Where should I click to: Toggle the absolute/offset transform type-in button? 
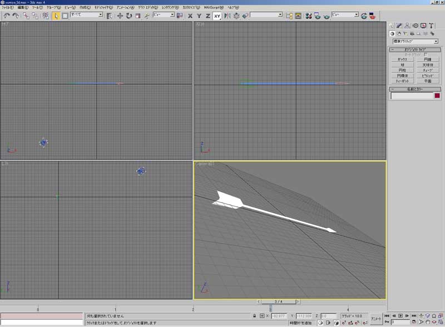(x=261, y=316)
